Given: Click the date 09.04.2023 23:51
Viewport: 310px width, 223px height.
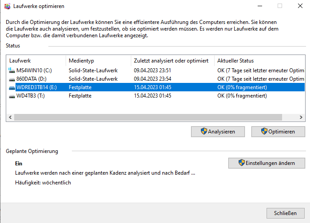Looking at the screenshot, I should pos(152,70).
